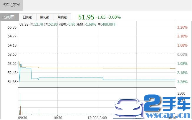This screenshot has width=192, height=120.
Task: Click the tallest opening volume bar
Action: click(x=20, y=104)
